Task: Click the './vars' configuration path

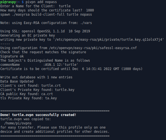Action: pos(86,23)
